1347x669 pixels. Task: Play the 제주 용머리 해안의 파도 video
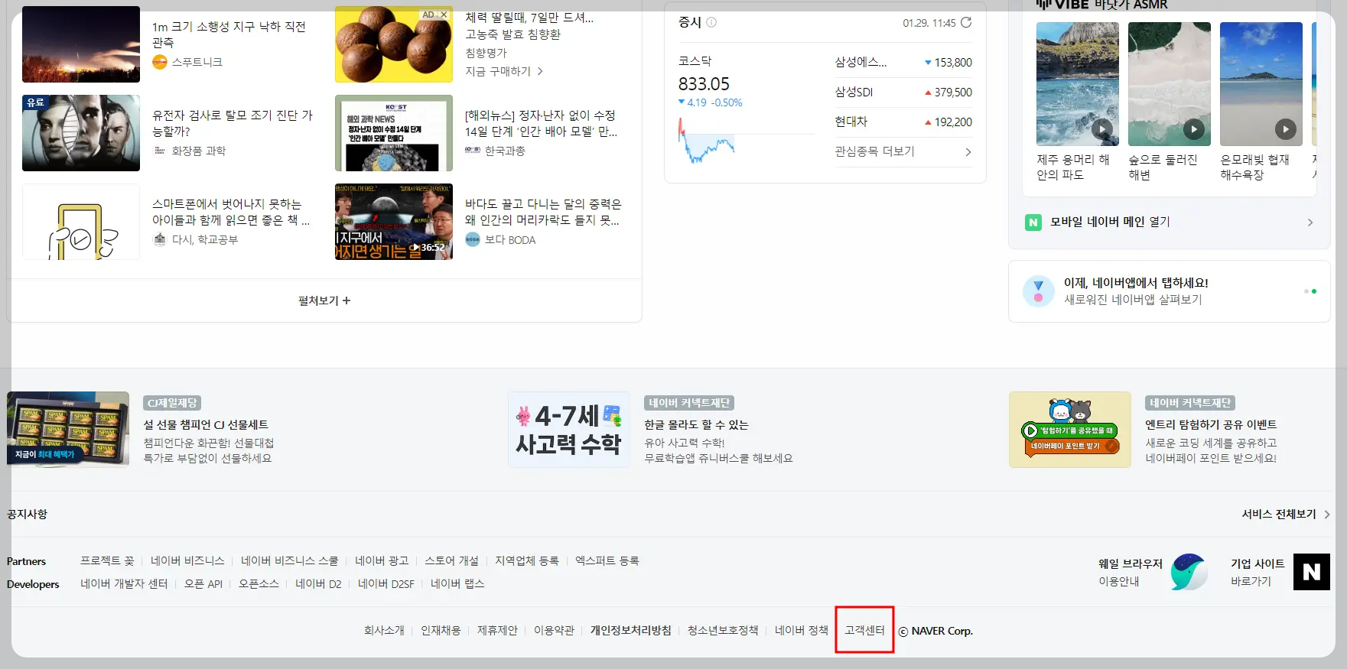tap(1102, 129)
